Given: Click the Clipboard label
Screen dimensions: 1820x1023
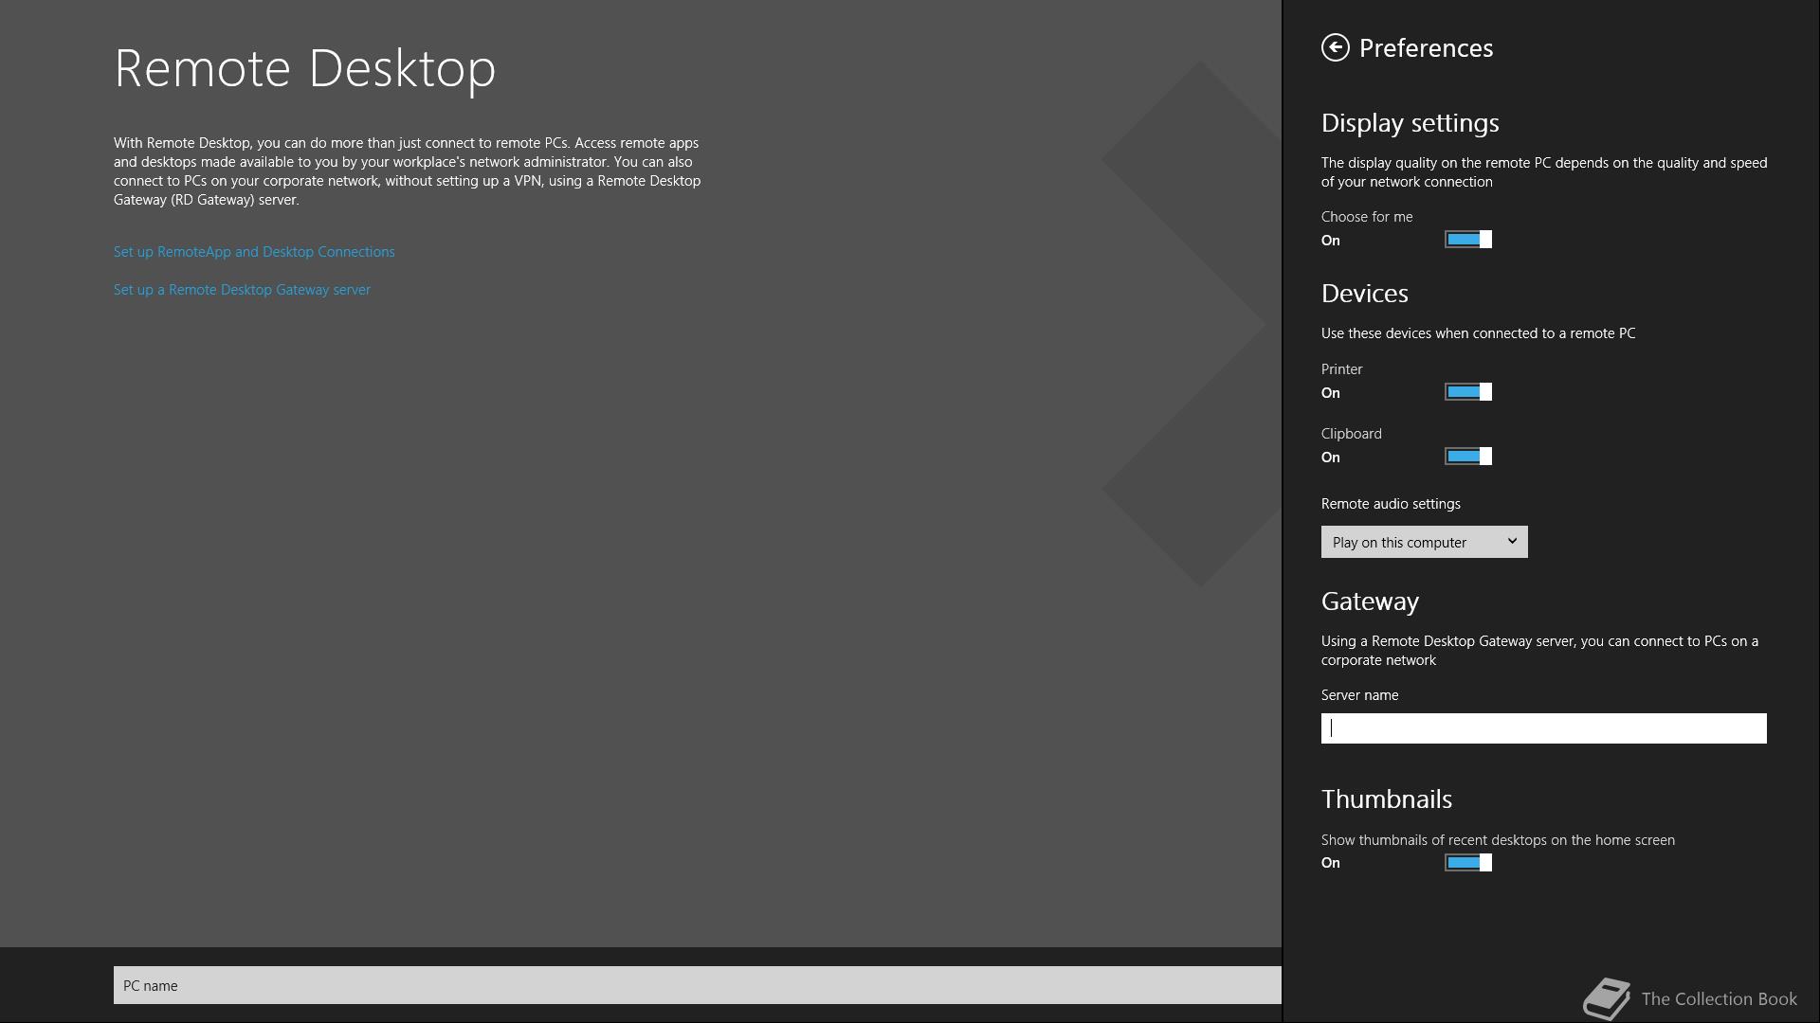Looking at the screenshot, I should click(x=1351, y=434).
